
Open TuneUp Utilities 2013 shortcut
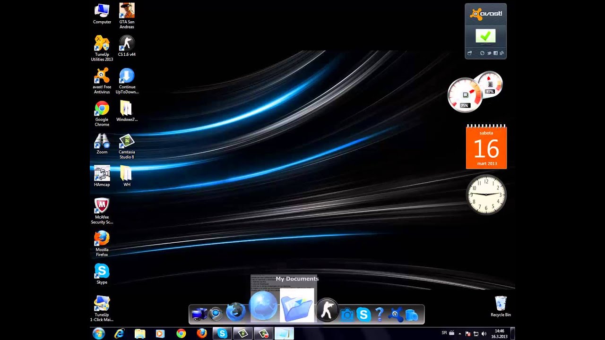(x=102, y=49)
